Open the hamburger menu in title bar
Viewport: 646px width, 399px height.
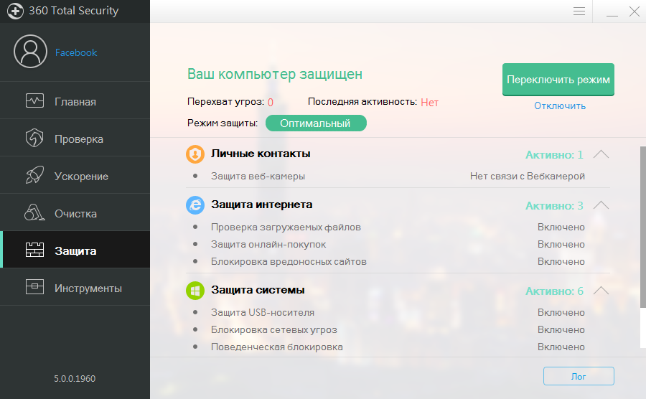(x=579, y=11)
